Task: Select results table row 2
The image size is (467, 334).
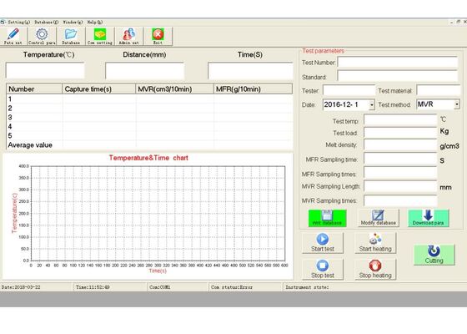Action: [x=149, y=109]
